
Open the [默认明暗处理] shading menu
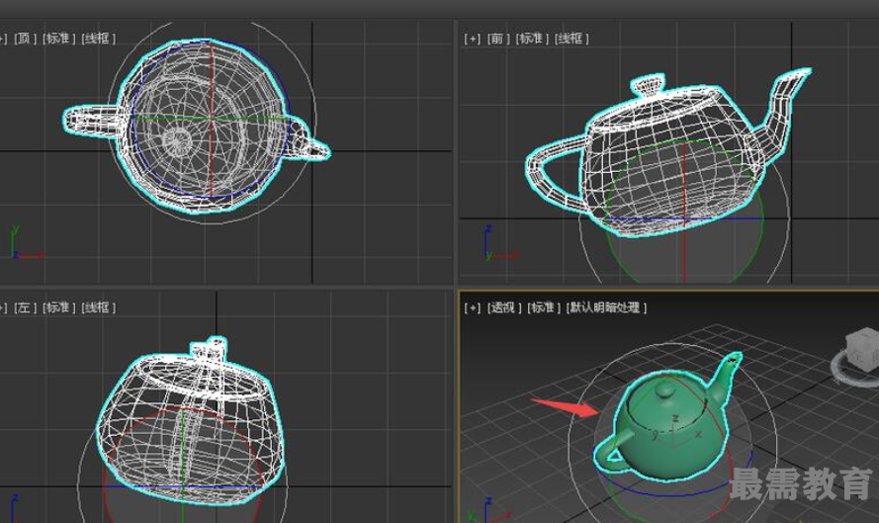pos(606,307)
